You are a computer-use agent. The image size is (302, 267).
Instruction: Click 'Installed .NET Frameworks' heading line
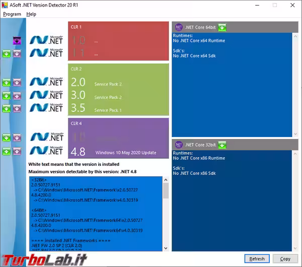(71, 241)
